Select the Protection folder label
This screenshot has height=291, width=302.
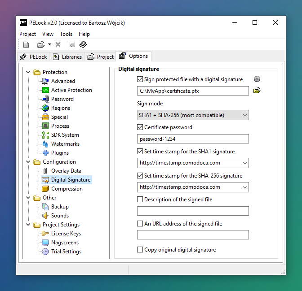pyautogui.click(x=55, y=72)
